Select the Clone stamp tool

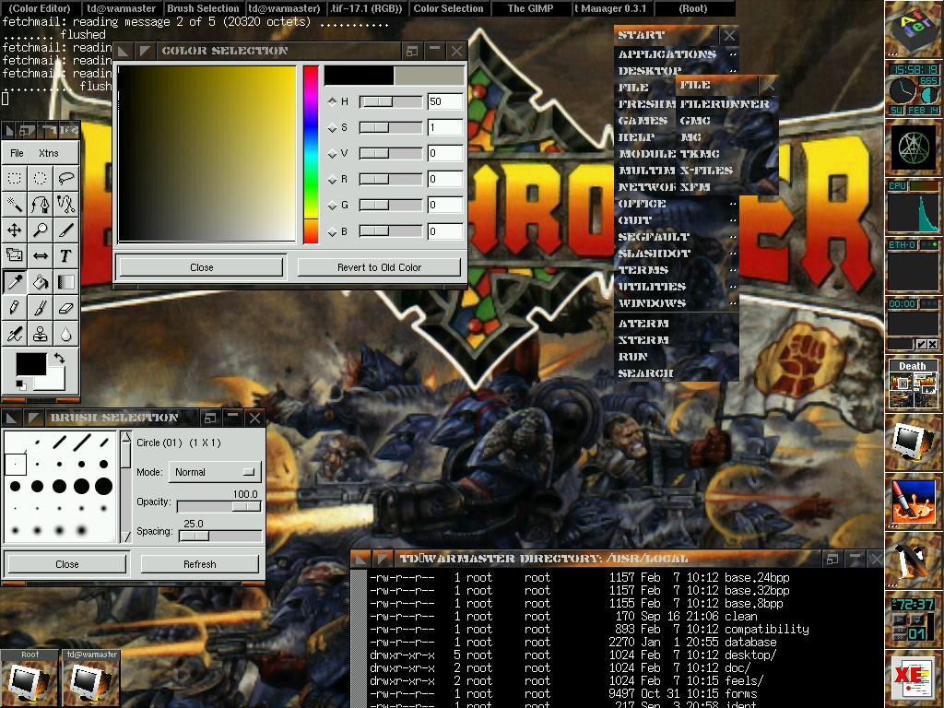(x=41, y=333)
